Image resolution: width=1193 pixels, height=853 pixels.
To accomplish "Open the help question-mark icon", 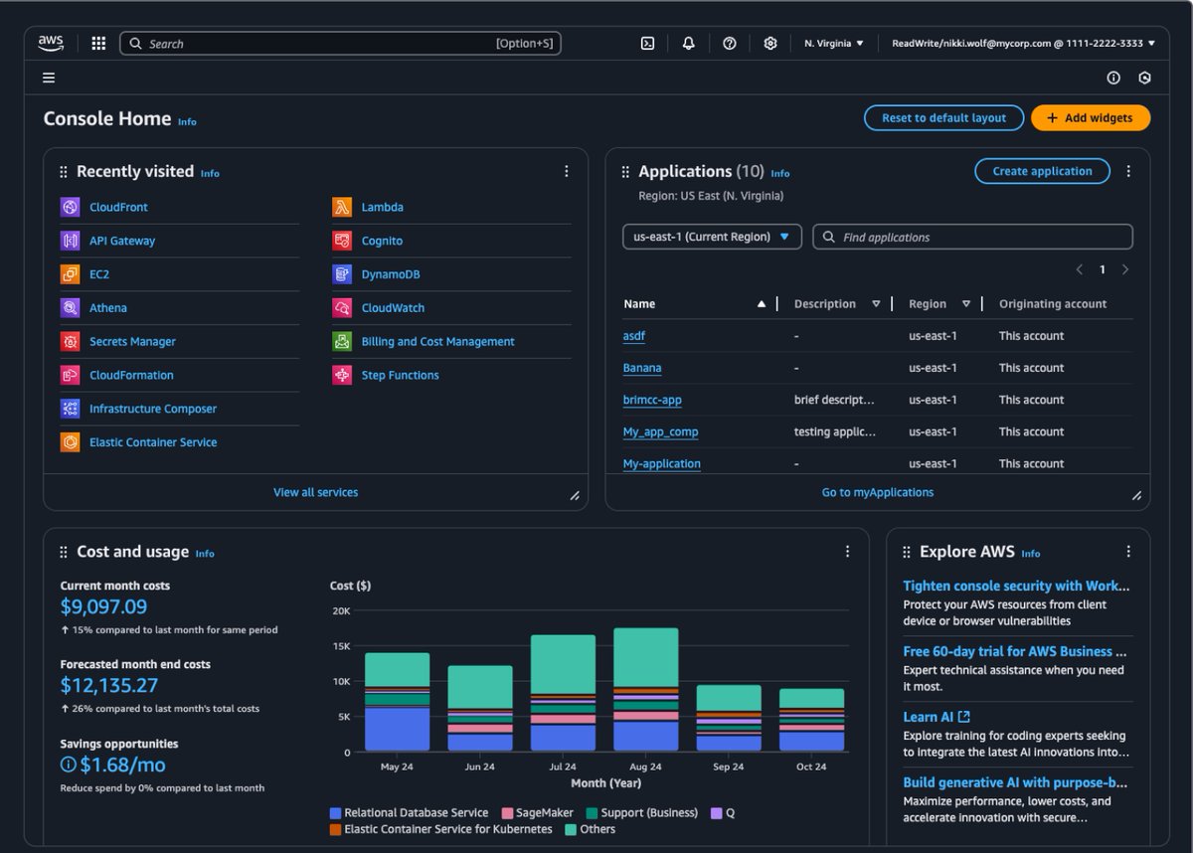I will click(x=730, y=43).
